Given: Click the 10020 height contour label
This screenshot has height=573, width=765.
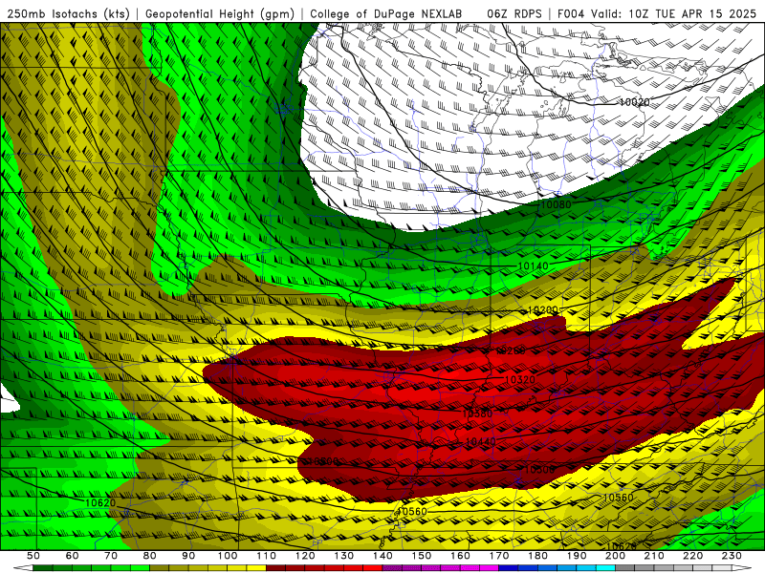Looking at the screenshot, I should pos(634,102).
